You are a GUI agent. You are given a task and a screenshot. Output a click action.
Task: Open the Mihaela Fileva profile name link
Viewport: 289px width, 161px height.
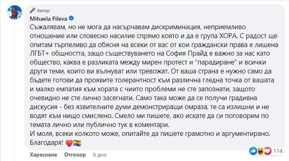pyautogui.click(x=48, y=19)
